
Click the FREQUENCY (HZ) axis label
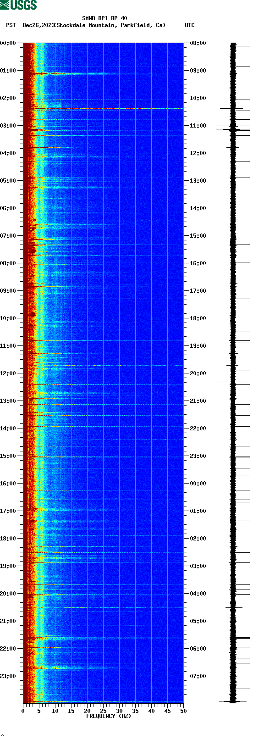pyautogui.click(x=109, y=716)
